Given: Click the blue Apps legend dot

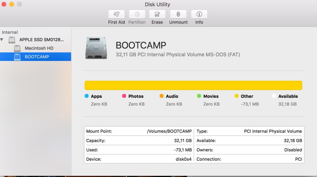Looking at the screenshot, I should point(86,96).
